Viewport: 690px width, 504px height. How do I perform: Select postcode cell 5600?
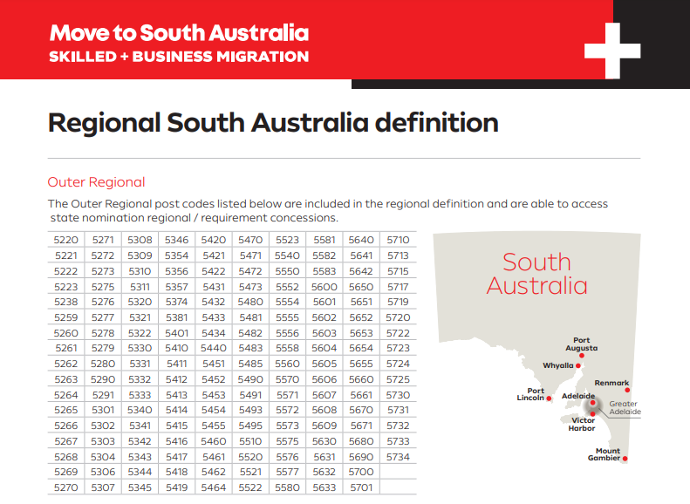[325, 287]
